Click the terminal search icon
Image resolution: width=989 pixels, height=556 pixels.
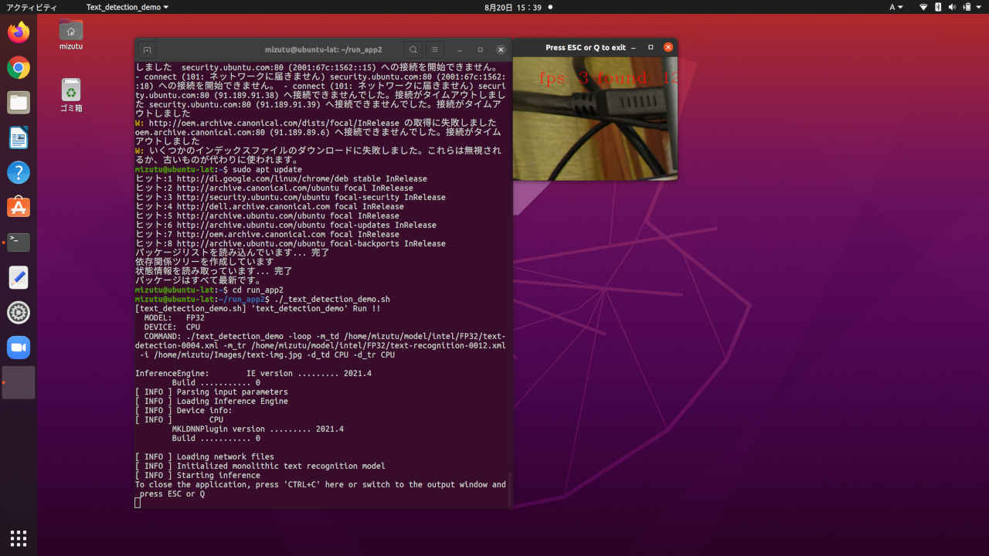(x=413, y=49)
